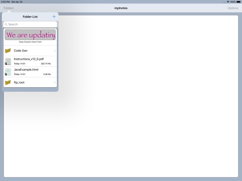
Task: Open the ftp_root folder icon
Action: tap(8, 82)
